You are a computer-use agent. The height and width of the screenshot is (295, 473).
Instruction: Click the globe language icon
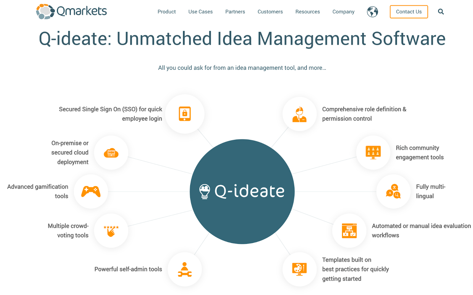372,12
